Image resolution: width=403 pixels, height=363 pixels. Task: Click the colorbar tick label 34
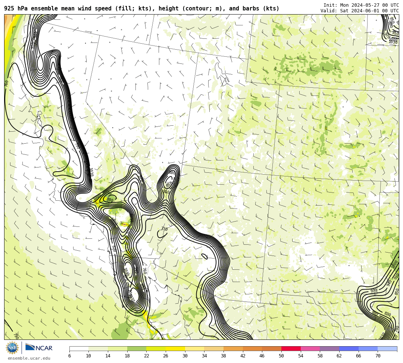point(204,356)
